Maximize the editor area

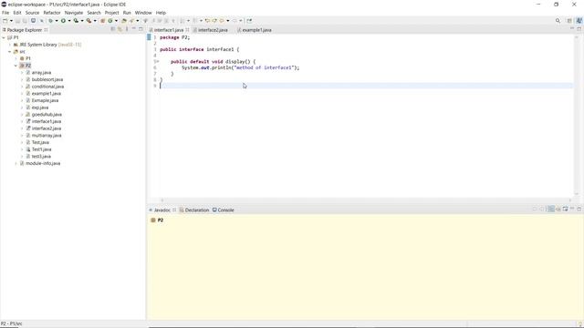click(579, 28)
